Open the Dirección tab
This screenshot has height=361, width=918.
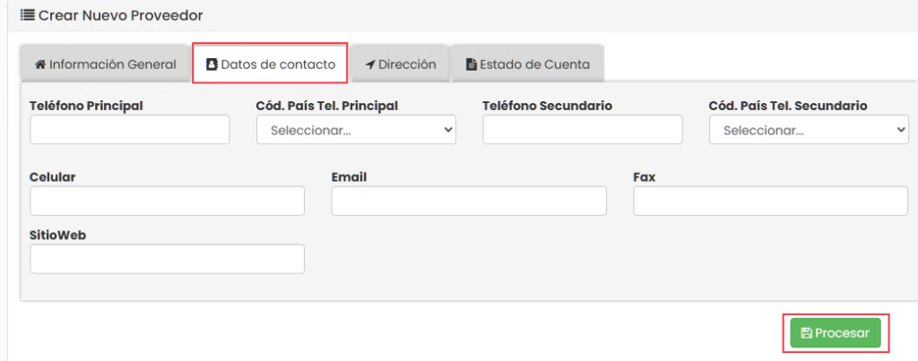pyautogui.click(x=401, y=64)
